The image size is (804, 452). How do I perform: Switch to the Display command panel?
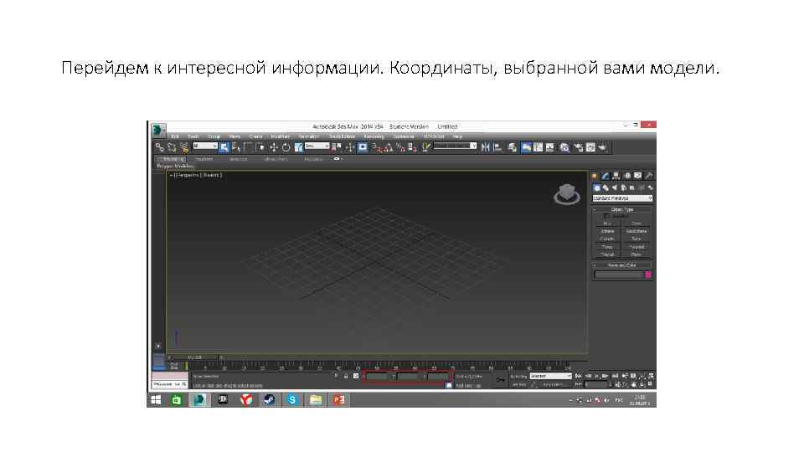(638, 176)
